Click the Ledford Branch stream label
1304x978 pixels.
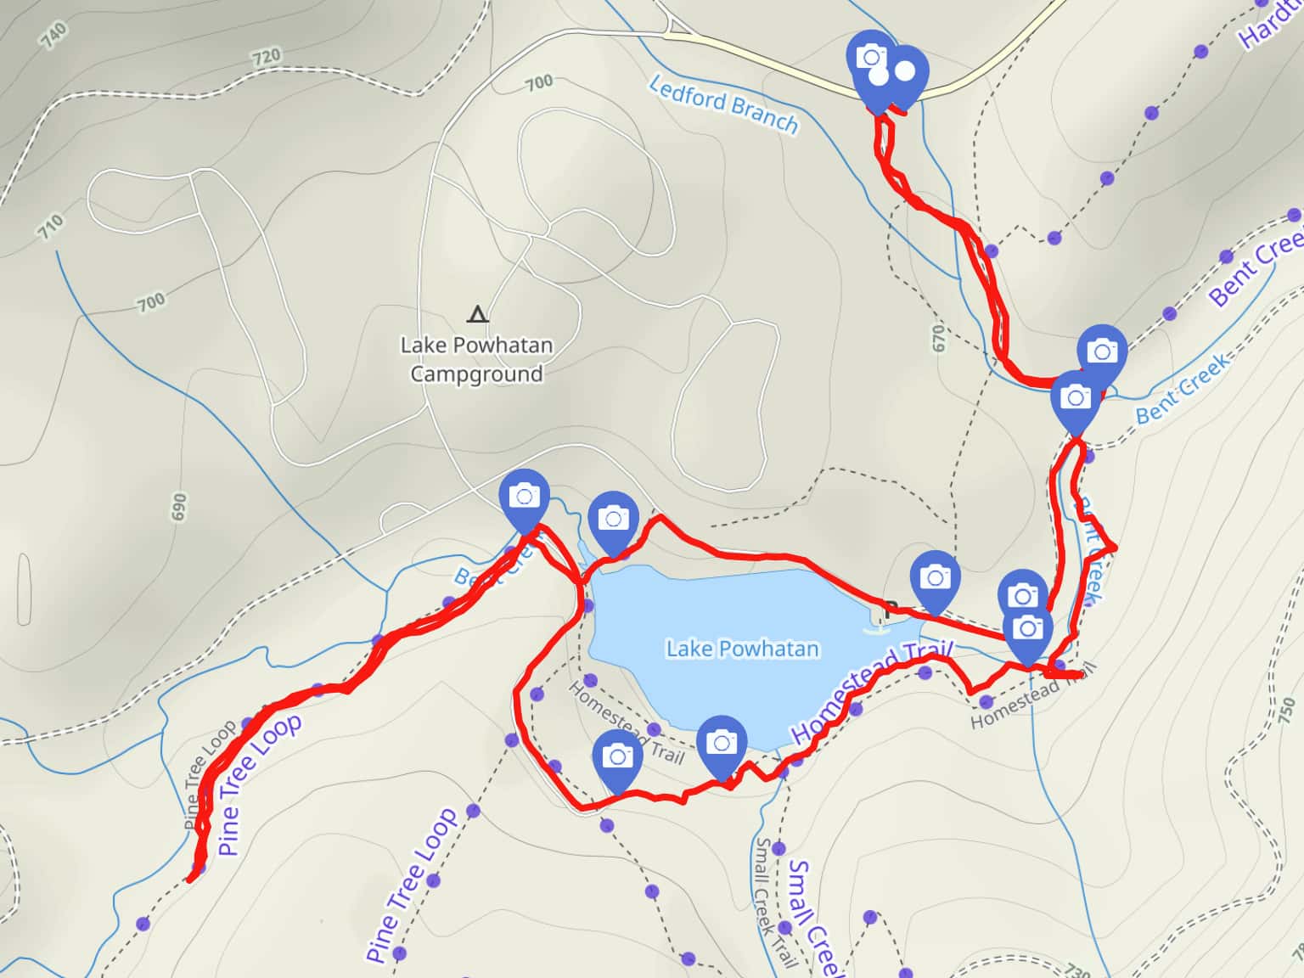tap(723, 104)
